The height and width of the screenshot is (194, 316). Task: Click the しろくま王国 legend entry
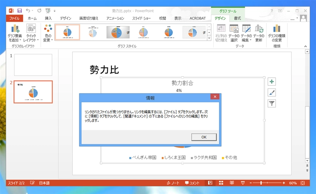[173, 157]
